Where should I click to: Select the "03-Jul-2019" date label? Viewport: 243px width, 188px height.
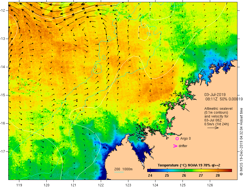tap(215, 95)
